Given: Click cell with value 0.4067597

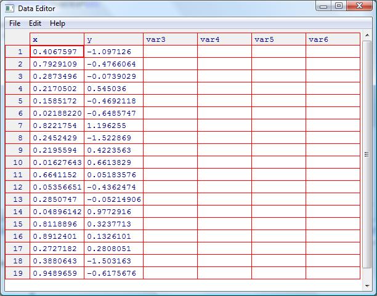Looking at the screenshot, I should pos(57,52).
